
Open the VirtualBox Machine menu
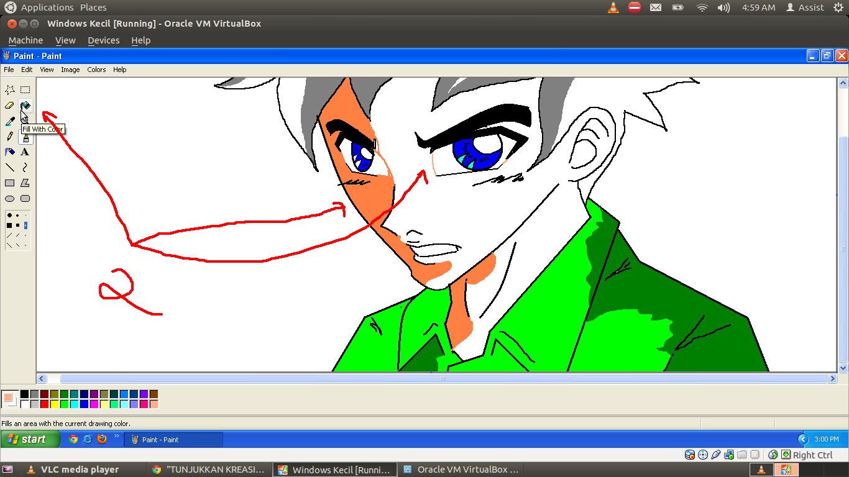[x=25, y=40]
